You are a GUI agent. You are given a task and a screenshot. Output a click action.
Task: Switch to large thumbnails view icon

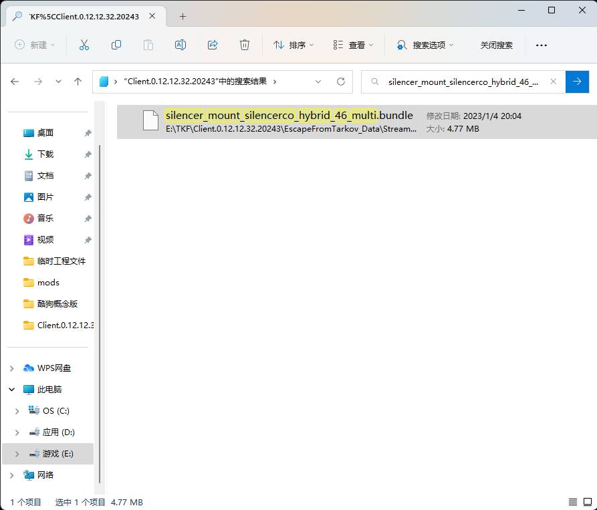click(588, 503)
